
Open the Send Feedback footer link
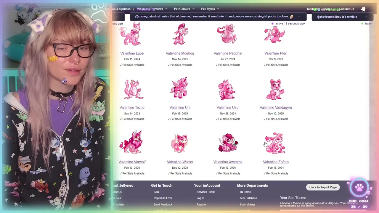[x=163, y=204]
